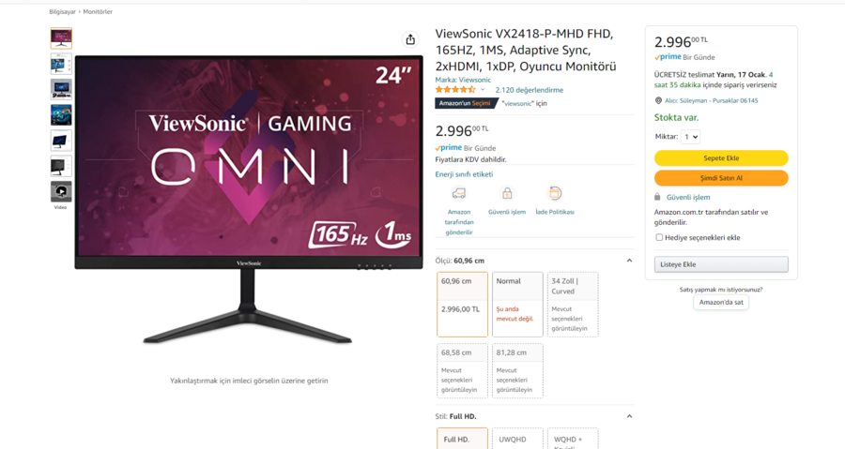Choose the UWQHD style option
This screenshot has width=845, height=449.
click(516, 439)
